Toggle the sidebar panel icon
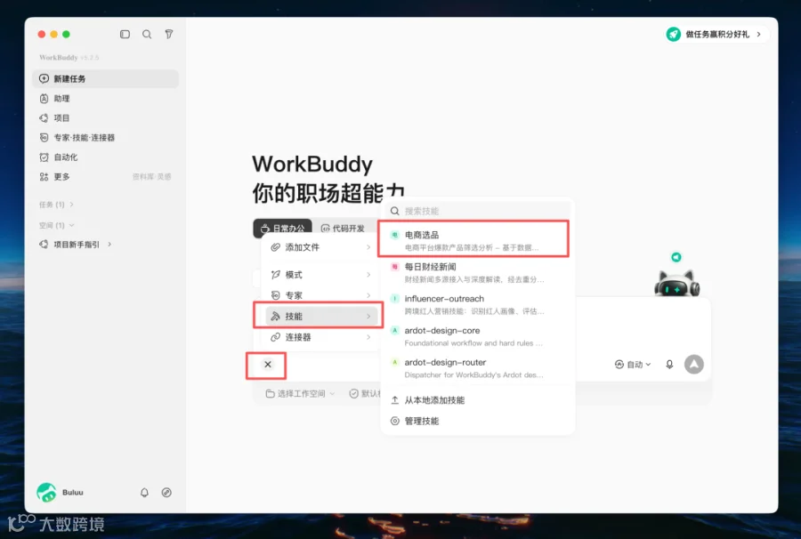Viewport: 801px width, 539px height. click(125, 34)
